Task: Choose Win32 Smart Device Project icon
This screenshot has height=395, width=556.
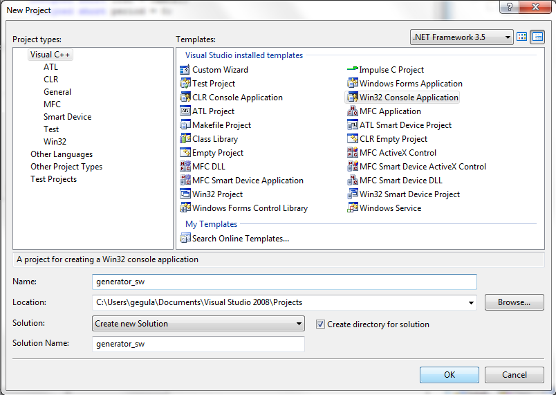Action: pos(353,194)
